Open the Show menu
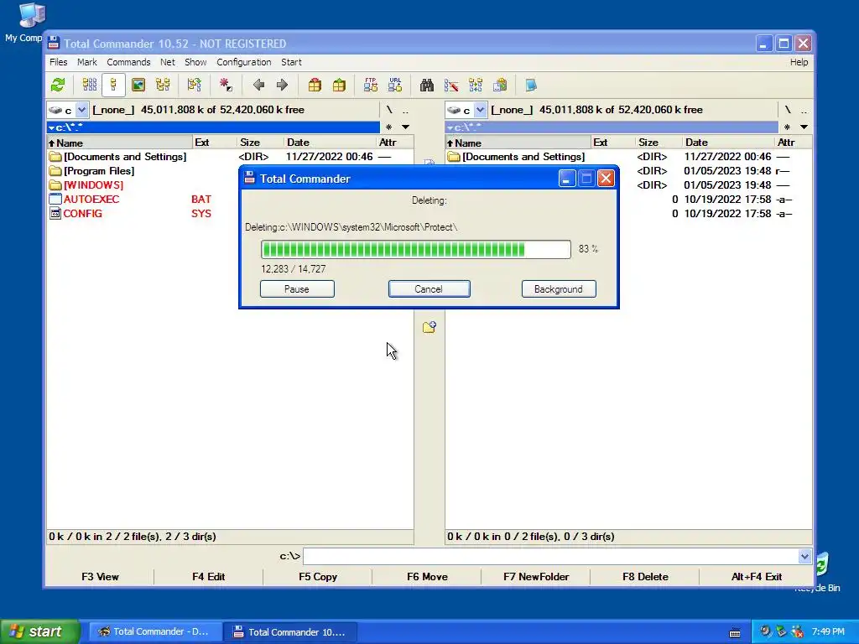 pyautogui.click(x=195, y=62)
